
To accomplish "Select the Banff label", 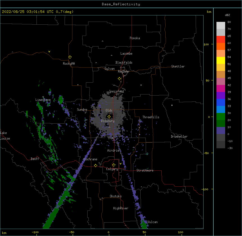I will (x=35, y=159).
